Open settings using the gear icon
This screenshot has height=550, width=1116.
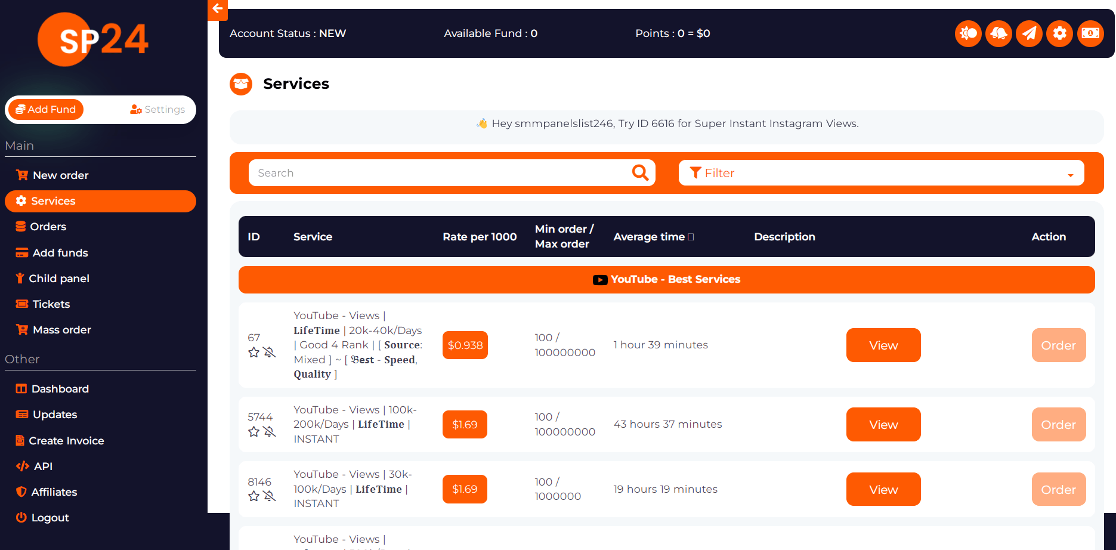(x=1060, y=33)
